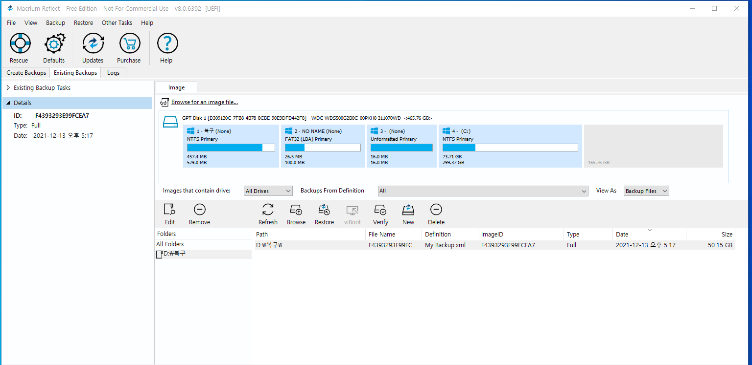Image resolution: width=752 pixels, height=365 pixels.
Task: Sort by the ImageID column header
Action: [521, 235]
